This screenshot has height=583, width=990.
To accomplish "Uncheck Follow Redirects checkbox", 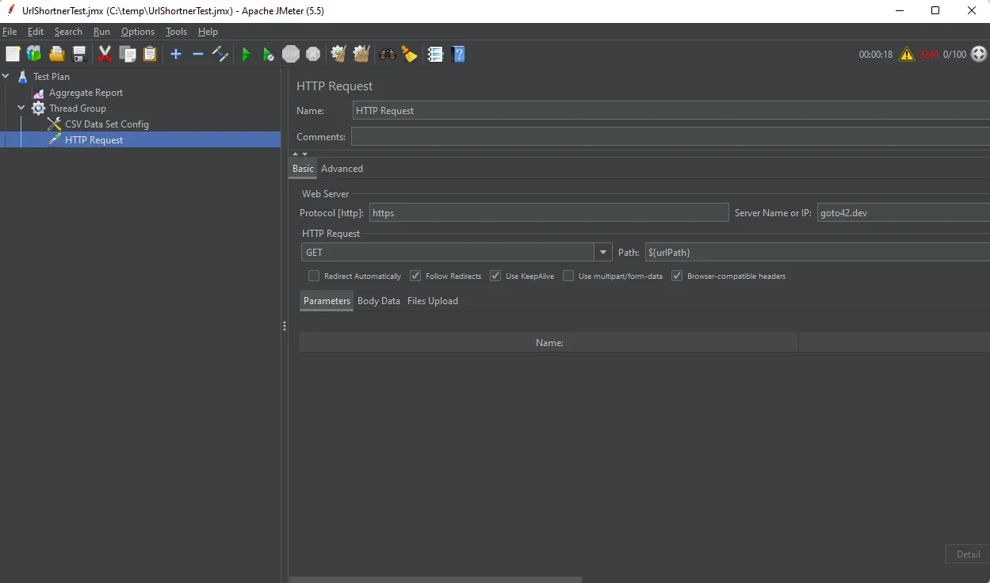I will click(x=415, y=276).
